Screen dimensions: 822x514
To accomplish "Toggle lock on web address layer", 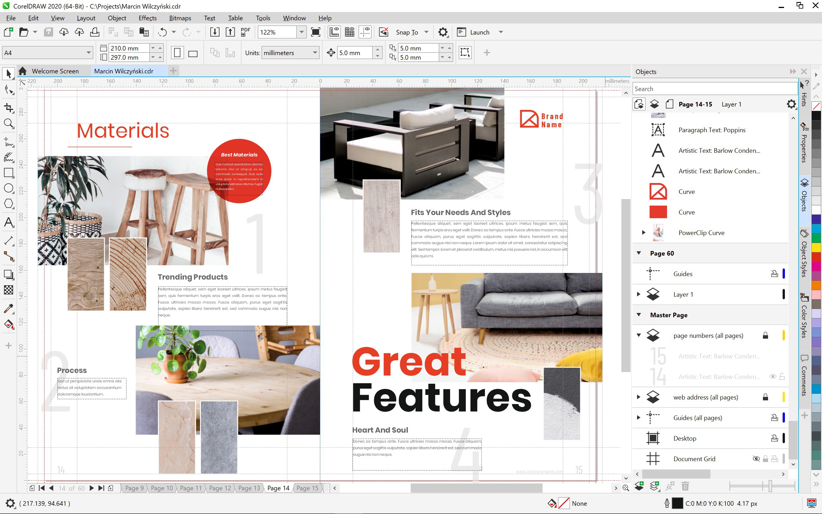I will pos(765,397).
